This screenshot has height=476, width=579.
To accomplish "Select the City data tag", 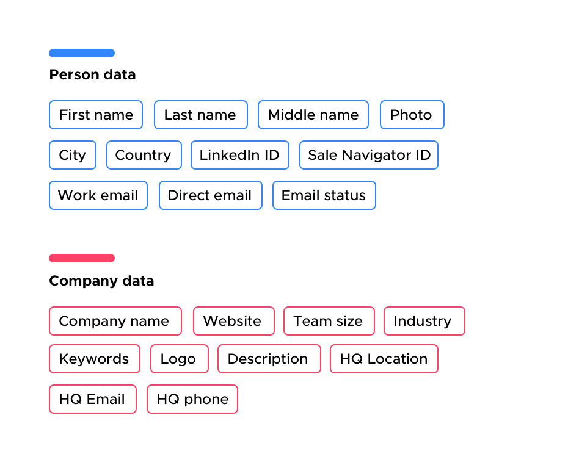I will coord(73,155).
